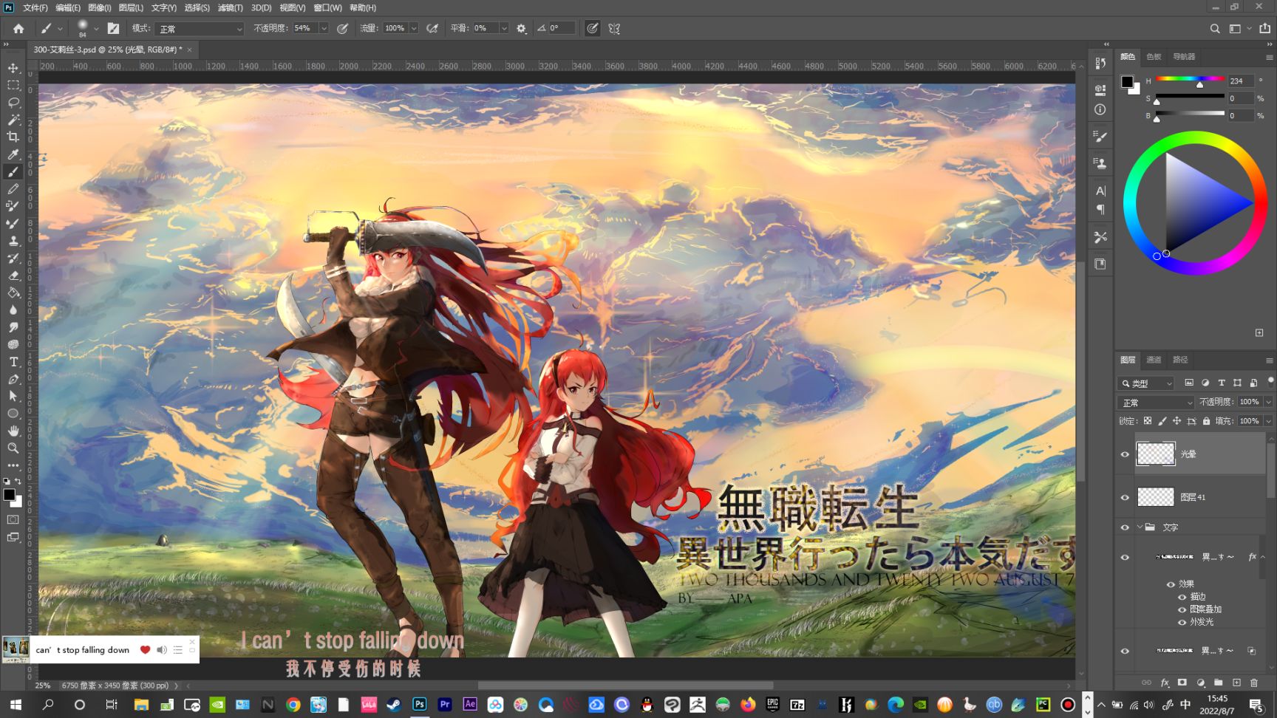Toggle 效果 effects visibility
Screen dimensions: 1277x718
tap(1171, 584)
